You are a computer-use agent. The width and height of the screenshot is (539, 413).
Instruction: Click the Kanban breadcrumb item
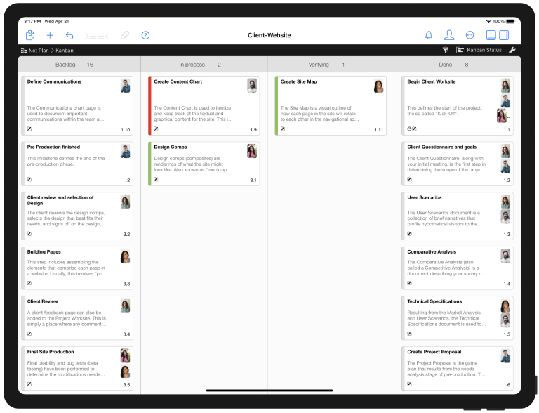(65, 51)
